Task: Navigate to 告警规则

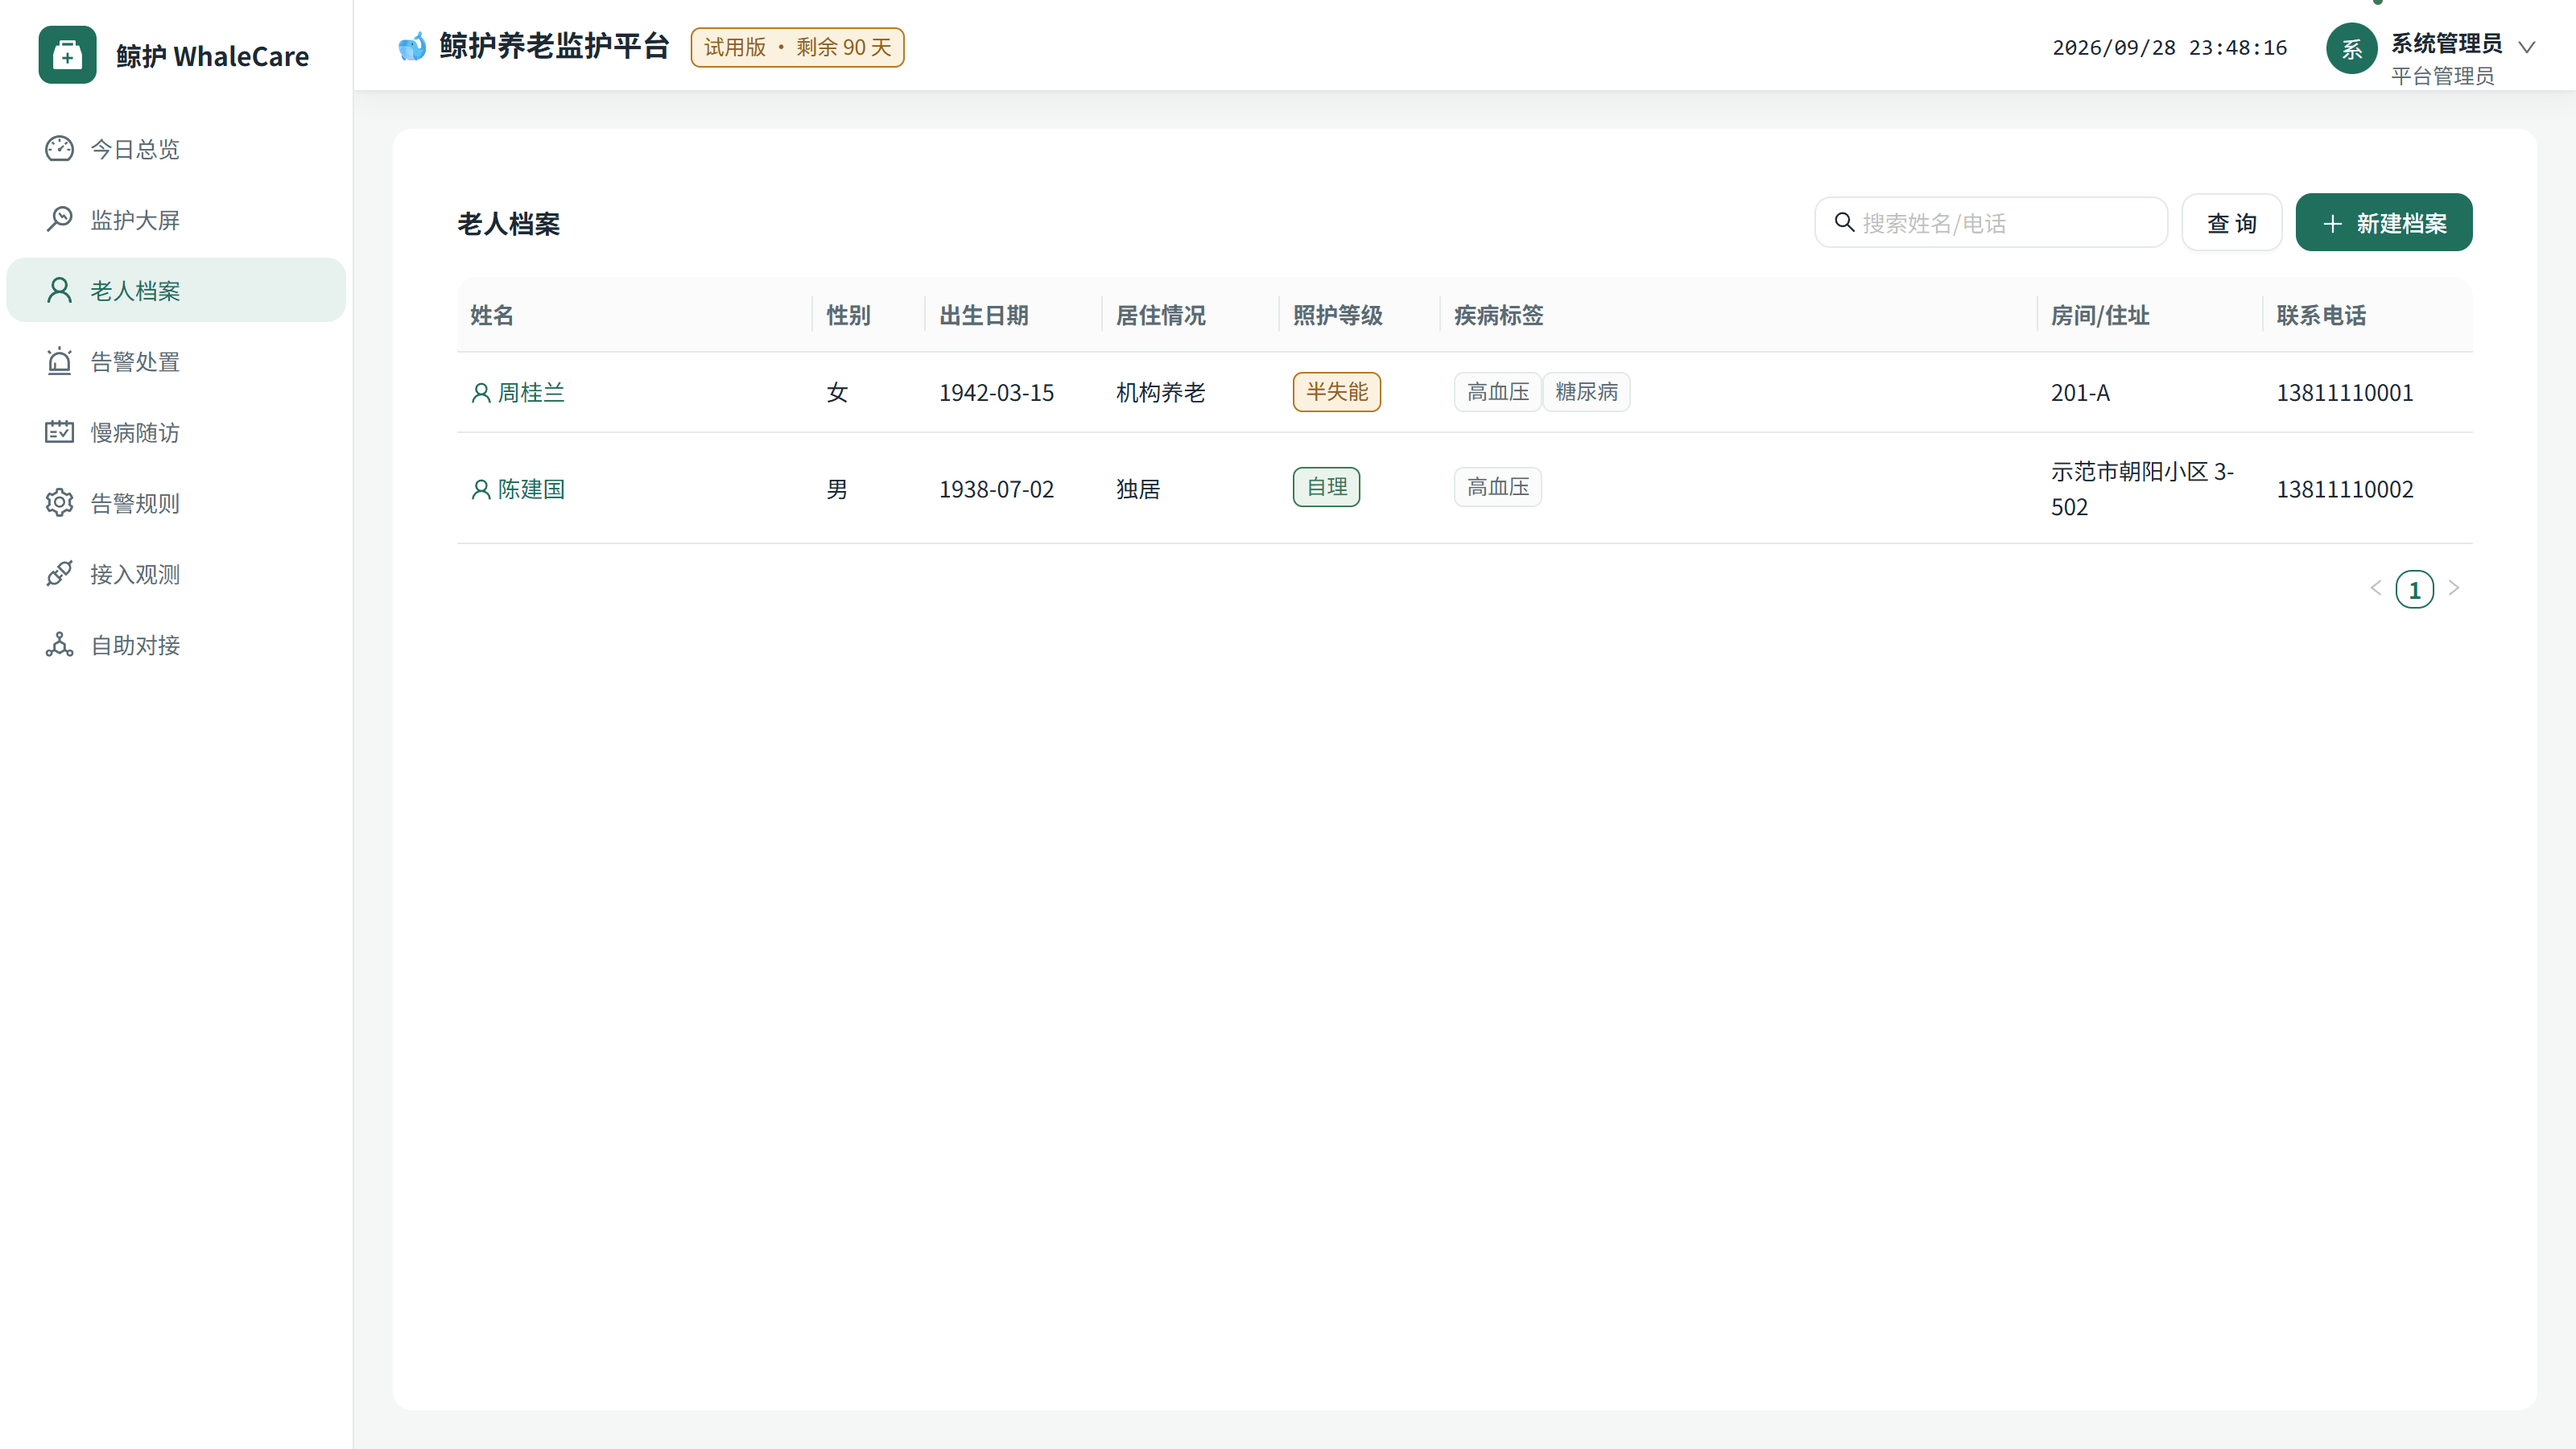Action: 176,503
